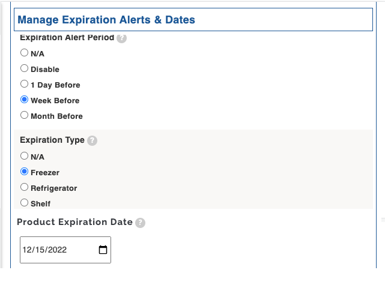The image size is (385, 288).
Task: Select the Shelf expiration type
Action: (x=25, y=203)
